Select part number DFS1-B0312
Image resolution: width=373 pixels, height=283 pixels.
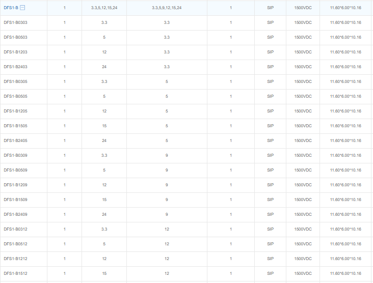click(x=15, y=229)
